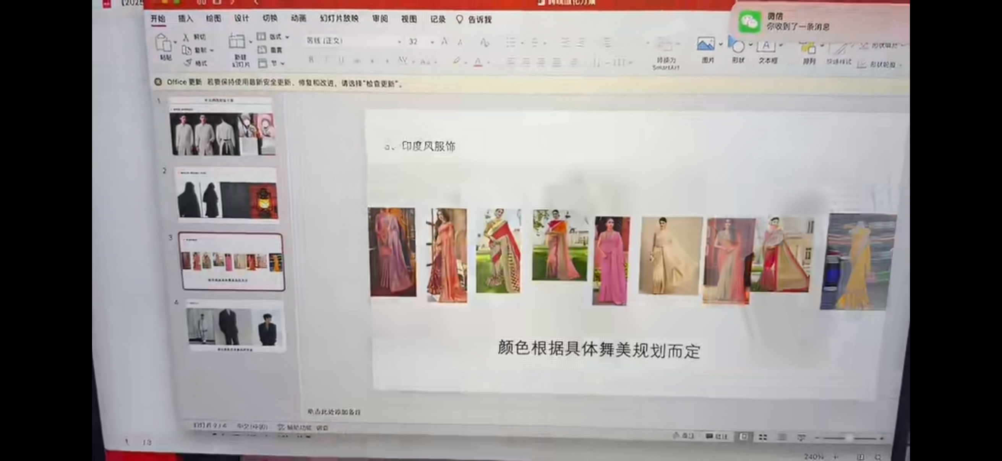Select slide 2 thumbnail with red lantern

point(228,195)
